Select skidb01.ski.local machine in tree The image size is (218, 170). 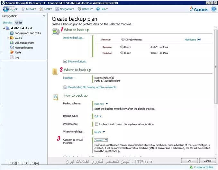22,28
